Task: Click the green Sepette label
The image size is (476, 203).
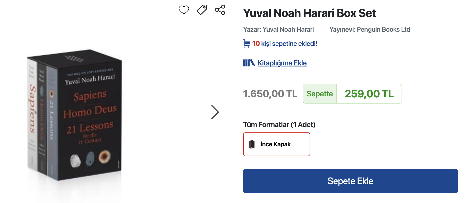Action: [x=320, y=94]
